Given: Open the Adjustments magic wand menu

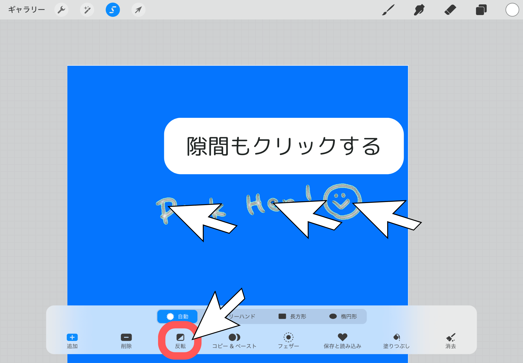Looking at the screenshot, I should 87,10.
